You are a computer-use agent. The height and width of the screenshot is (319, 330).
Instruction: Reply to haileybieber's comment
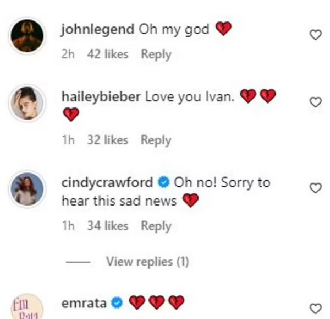click(x=156, y=140)
